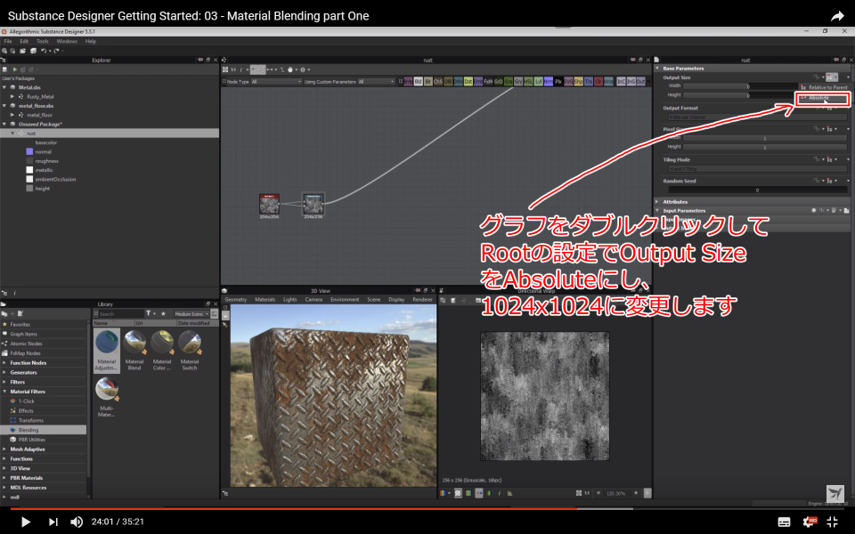
Task: Select the Directional Warp node in graph
Action: click(313, 204)
